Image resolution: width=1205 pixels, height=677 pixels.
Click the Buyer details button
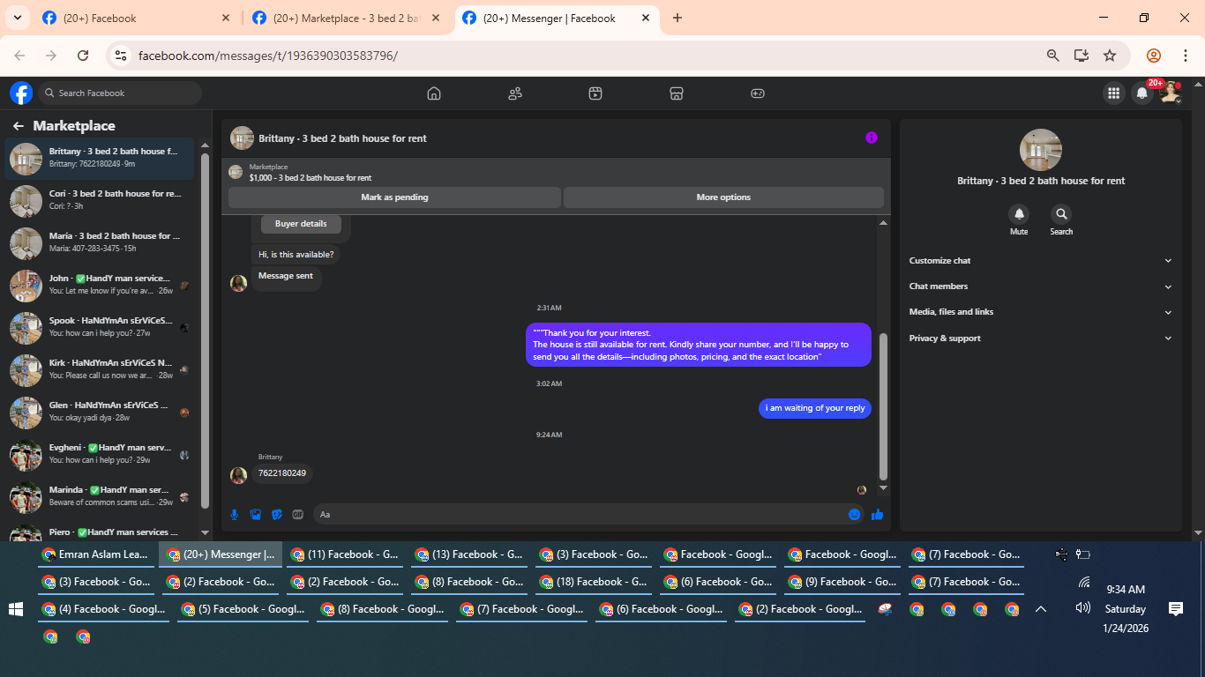pos(301,224)
